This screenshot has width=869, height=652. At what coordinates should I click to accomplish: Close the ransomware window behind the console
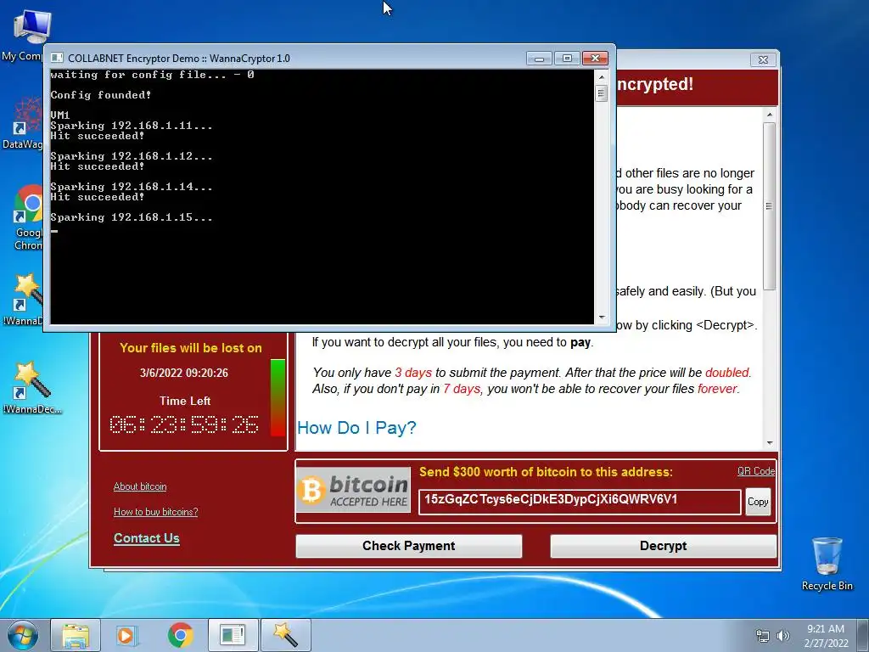point(763,59)
